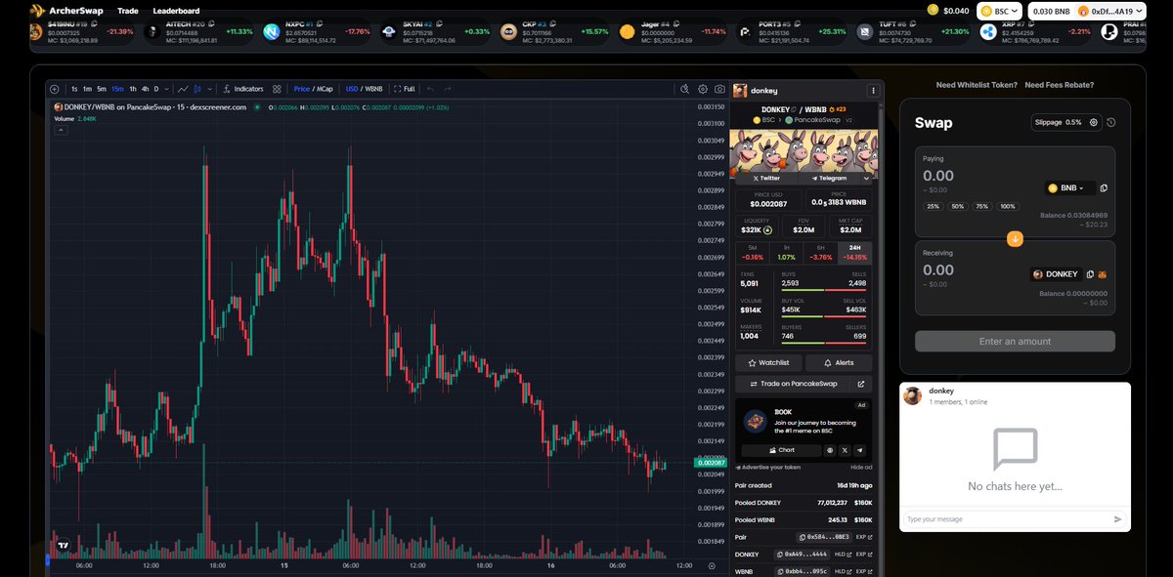Image resolution: width=1173 pixels, height=577 pixels.
Task: Select the 1H stats period
Action: click(786, 253)
